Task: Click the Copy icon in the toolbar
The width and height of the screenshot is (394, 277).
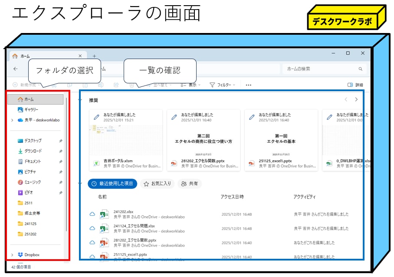Action: (x=69, y=85)
